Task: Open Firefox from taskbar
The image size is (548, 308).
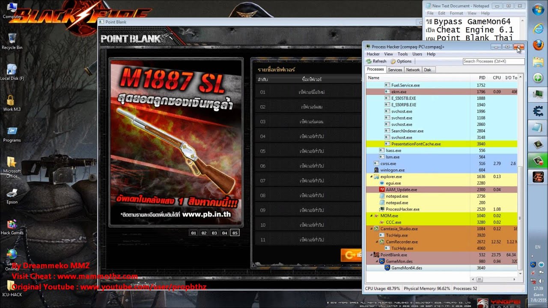Action: click(538, 45)
